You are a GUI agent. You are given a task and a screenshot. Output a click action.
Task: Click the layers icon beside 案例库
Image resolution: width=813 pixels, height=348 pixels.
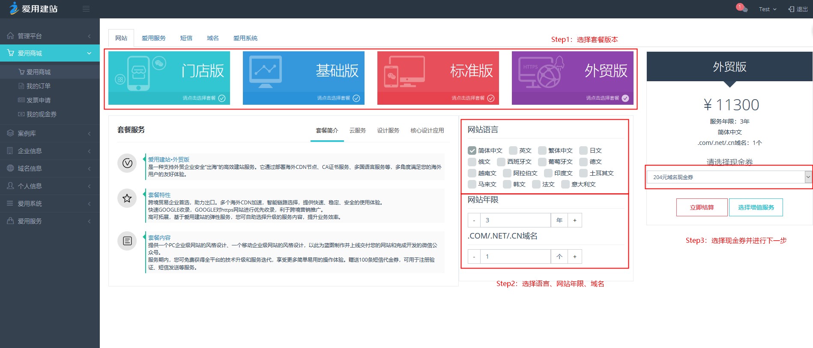(10, 133)
